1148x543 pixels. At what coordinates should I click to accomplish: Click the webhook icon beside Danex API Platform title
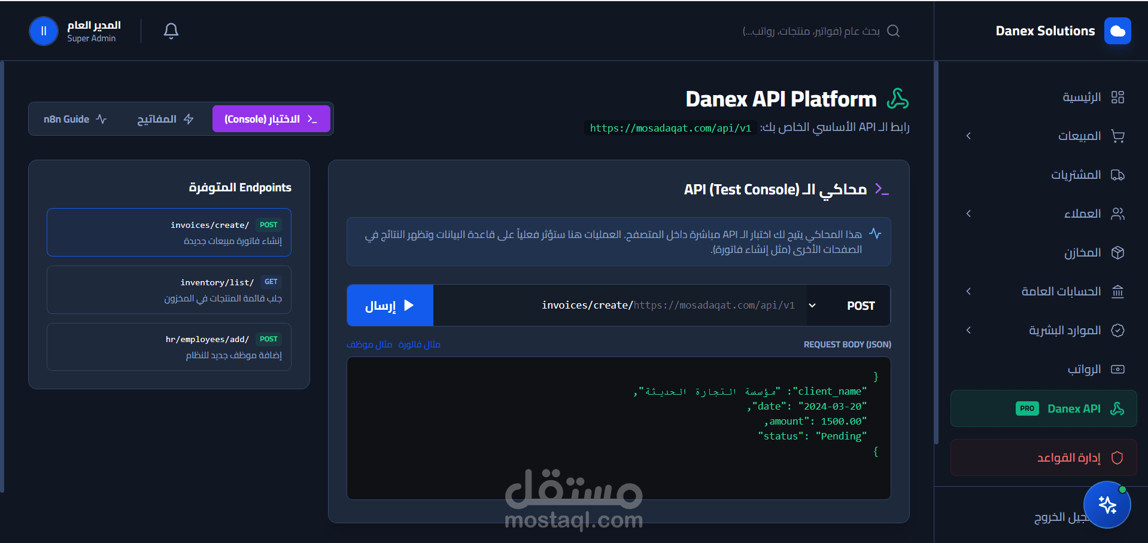point(897,99)
